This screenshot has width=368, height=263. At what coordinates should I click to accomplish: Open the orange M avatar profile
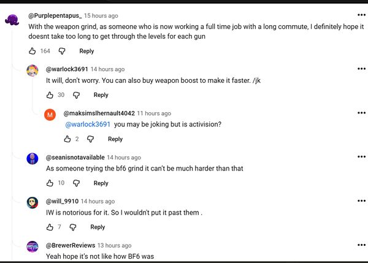(50, 115)
